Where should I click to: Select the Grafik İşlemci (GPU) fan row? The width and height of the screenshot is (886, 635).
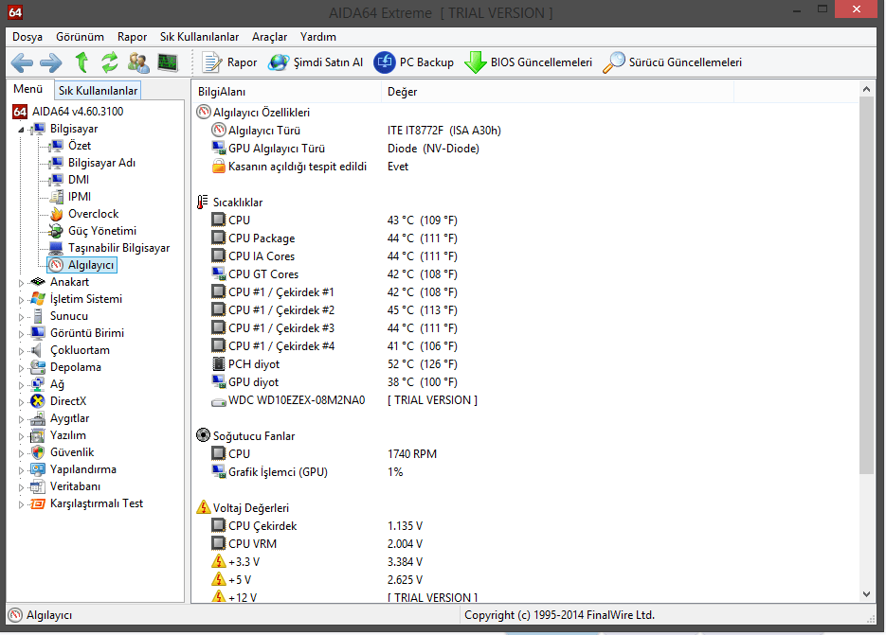coord(526,472)
